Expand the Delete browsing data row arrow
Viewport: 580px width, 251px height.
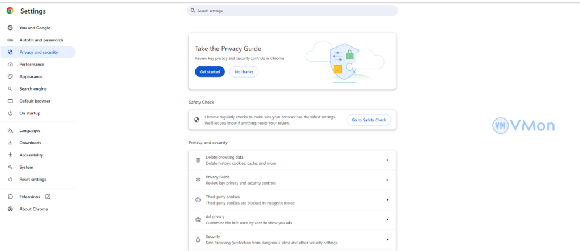387,160
